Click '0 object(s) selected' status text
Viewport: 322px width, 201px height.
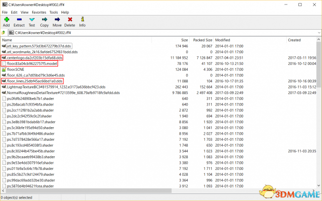17,197
